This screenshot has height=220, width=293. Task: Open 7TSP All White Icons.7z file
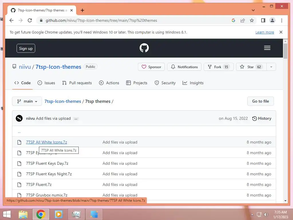coord(47,142)
